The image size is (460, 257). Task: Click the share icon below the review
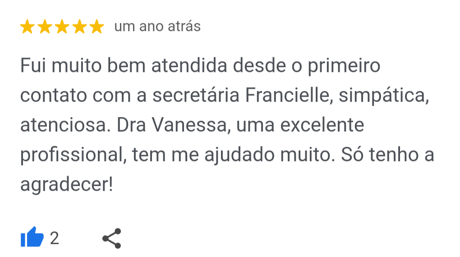click(x=111, y=238)
